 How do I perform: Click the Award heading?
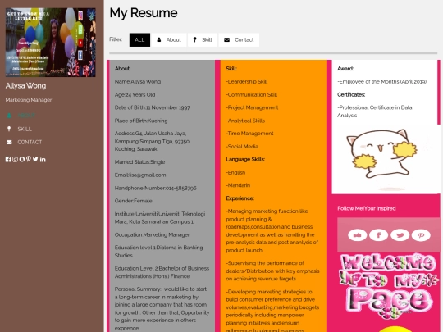click(345, 69)
